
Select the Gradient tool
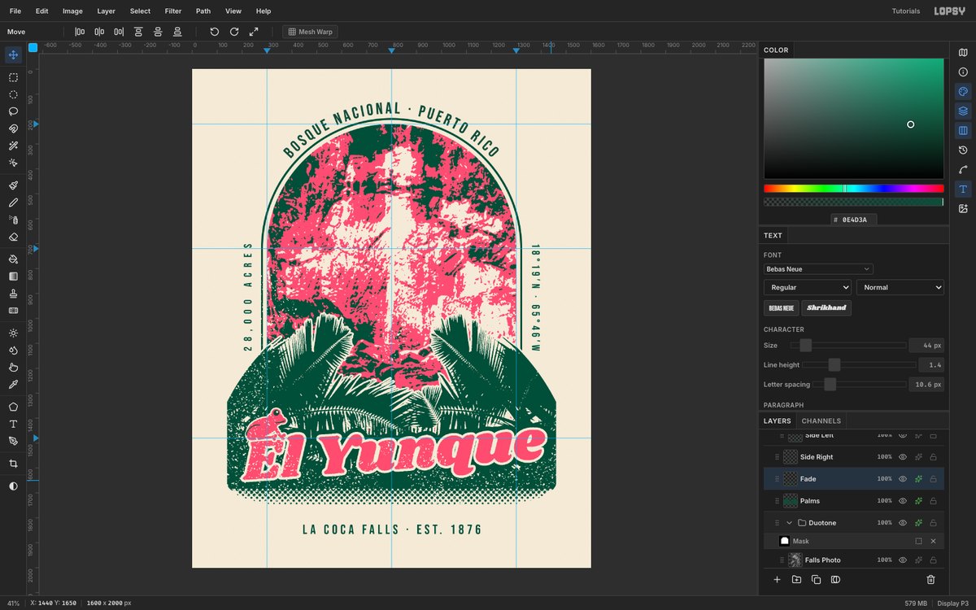[13, 276]
